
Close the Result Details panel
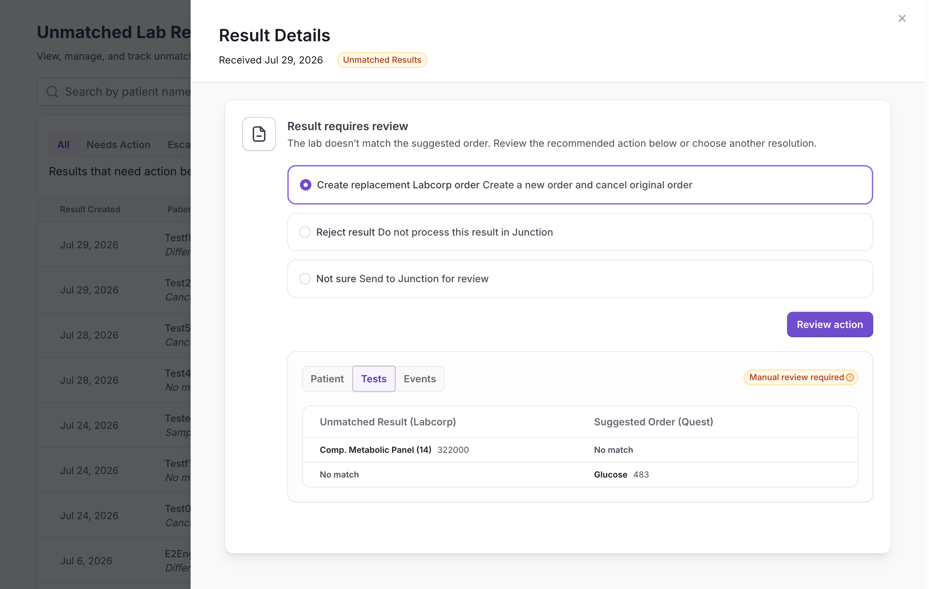(901, 18)
